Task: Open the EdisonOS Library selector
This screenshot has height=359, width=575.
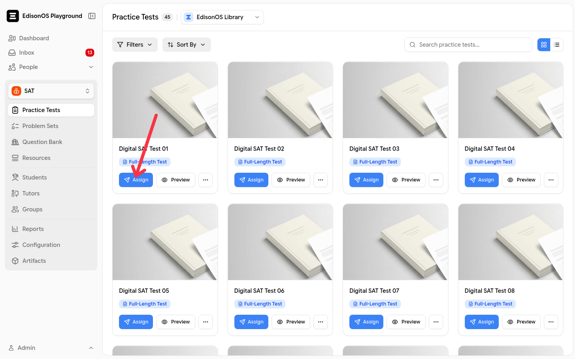Action: pyautogui.click(x=222, y=17)
